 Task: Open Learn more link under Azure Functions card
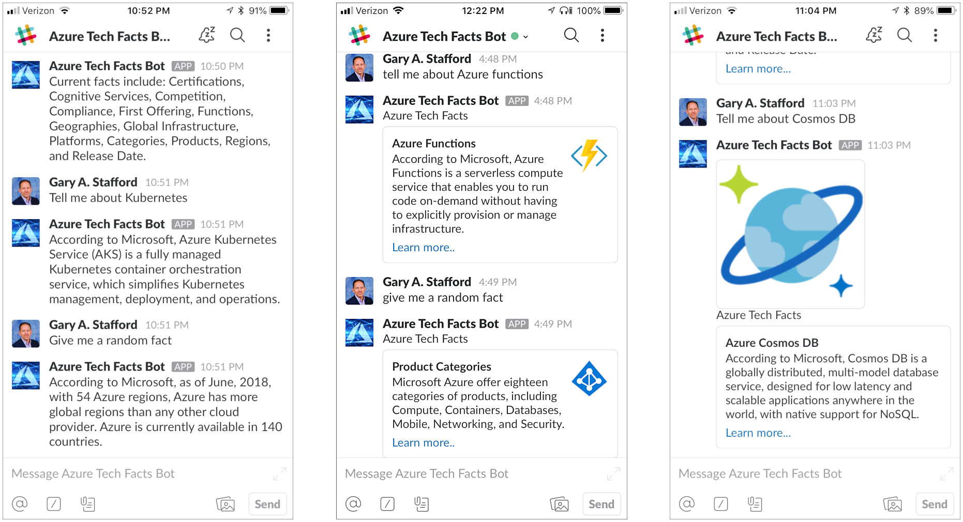(423, 248)
